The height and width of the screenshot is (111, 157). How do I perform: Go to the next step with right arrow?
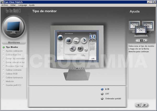pos(145,105)
